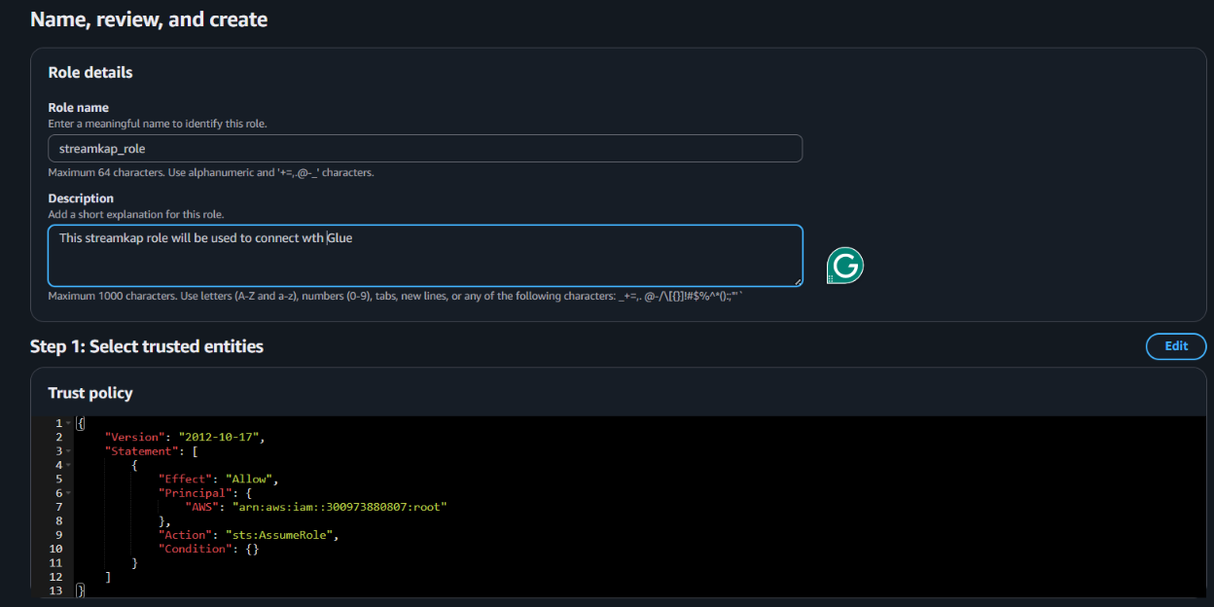Click the Role name input field
Image resolution: width=1214 pixels, height=607 pixels.
(x=425, y=148)
